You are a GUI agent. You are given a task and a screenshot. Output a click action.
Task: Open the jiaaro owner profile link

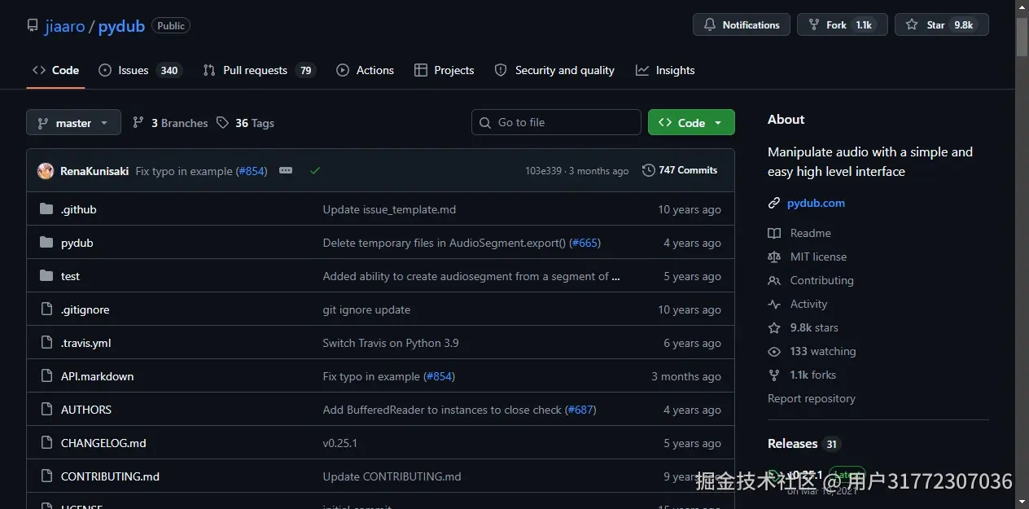[x=64, y=26]
